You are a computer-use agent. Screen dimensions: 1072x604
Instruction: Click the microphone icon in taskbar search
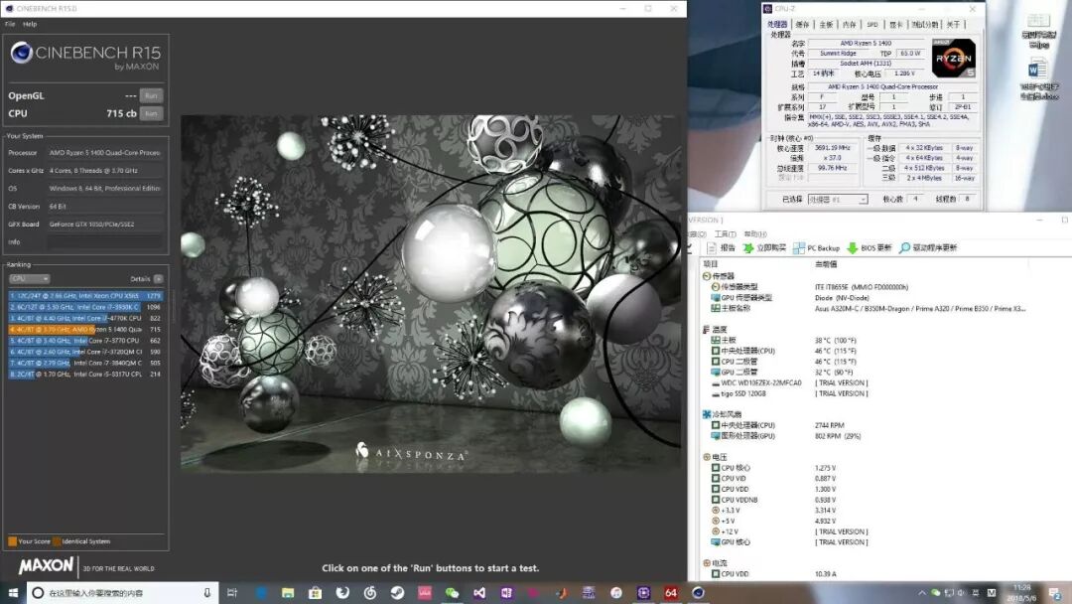coord(206,593)
